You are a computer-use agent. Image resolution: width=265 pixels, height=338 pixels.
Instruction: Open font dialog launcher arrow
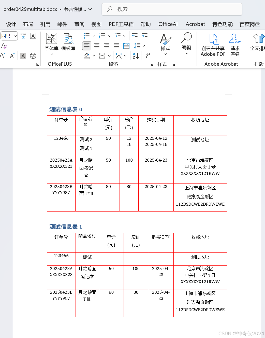tap(38, 64)
